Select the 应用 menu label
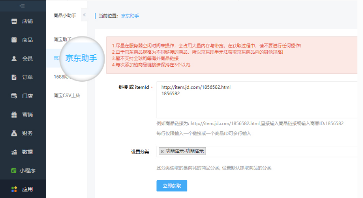This screenshot has width=363, height=198. tap(28, 189)
